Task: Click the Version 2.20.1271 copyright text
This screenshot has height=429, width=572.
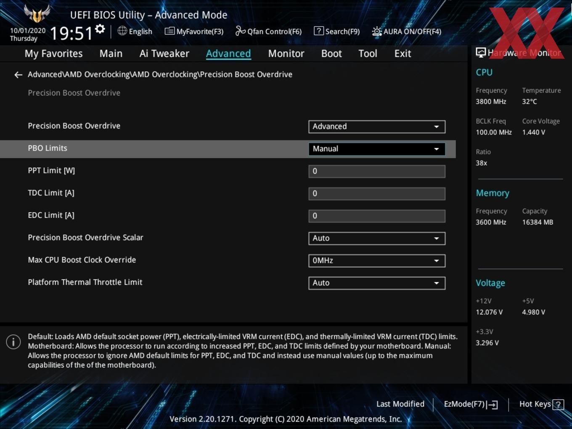Action: (x=286, y=419)
